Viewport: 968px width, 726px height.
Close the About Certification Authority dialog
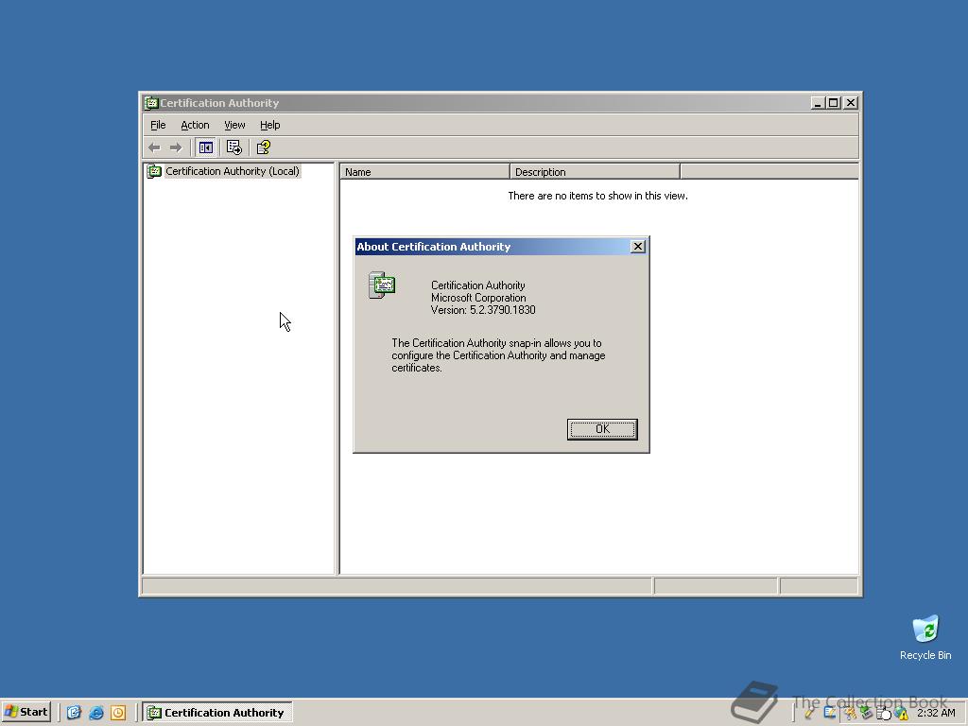pos(638,247)
